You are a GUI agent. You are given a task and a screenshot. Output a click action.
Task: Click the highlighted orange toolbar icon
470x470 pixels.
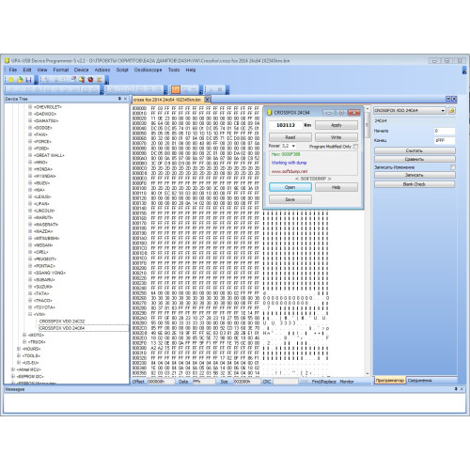click(x=176, y=90)
